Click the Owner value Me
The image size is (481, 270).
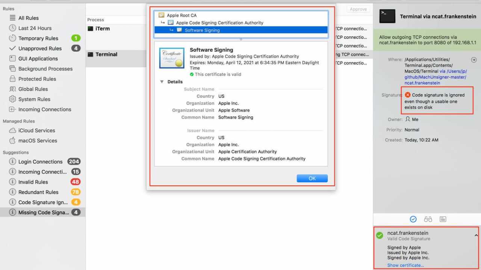coord(411,119)
